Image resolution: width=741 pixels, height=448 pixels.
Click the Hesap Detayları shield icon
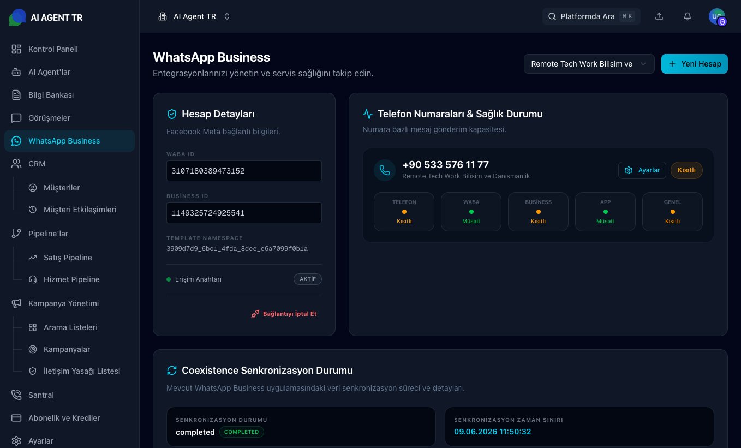click(172, 114)
